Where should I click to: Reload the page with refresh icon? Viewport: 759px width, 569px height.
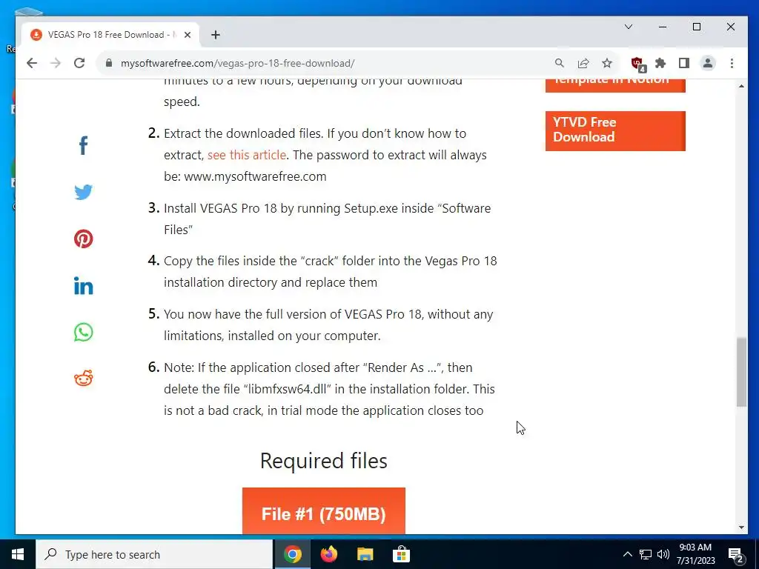pos(79,63)
